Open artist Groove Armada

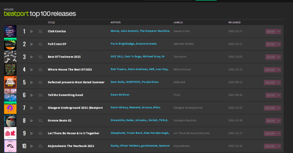coord(146,44)
